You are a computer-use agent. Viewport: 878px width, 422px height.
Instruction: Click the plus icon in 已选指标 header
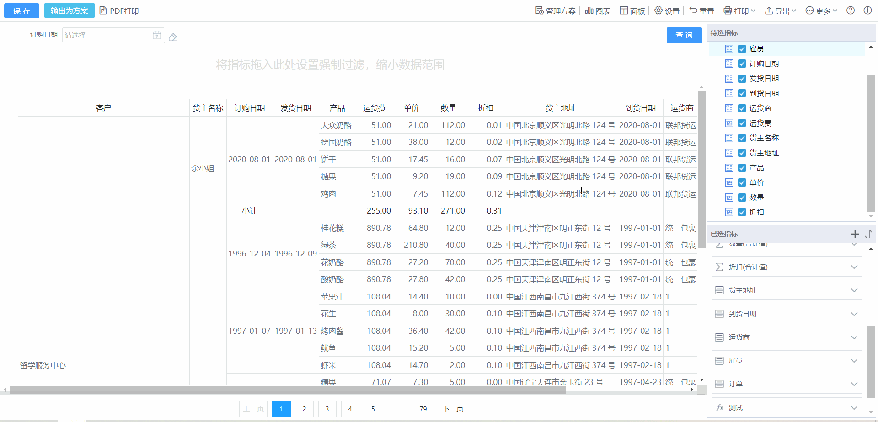pos(855,234)
